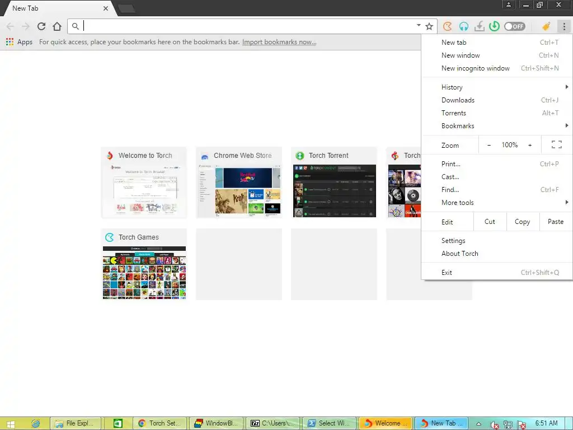Bookmark this page with the star icon

tap(429, 26)
